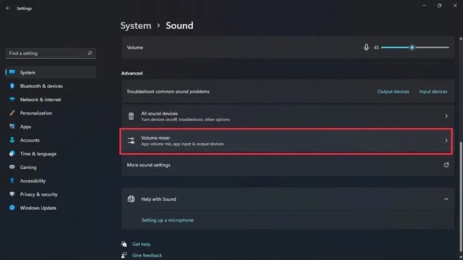Click the microphone Volume slider handle
463x260 pixels.
[412, 47]
